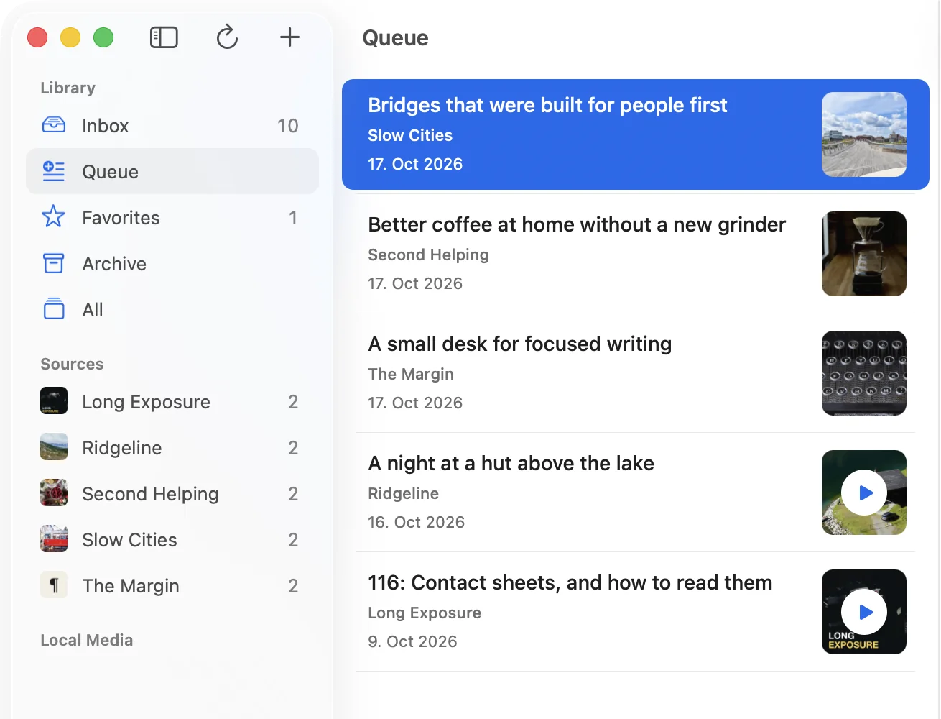Open A small desk for focused writing

pyautogui.click(x=636, y=373)
